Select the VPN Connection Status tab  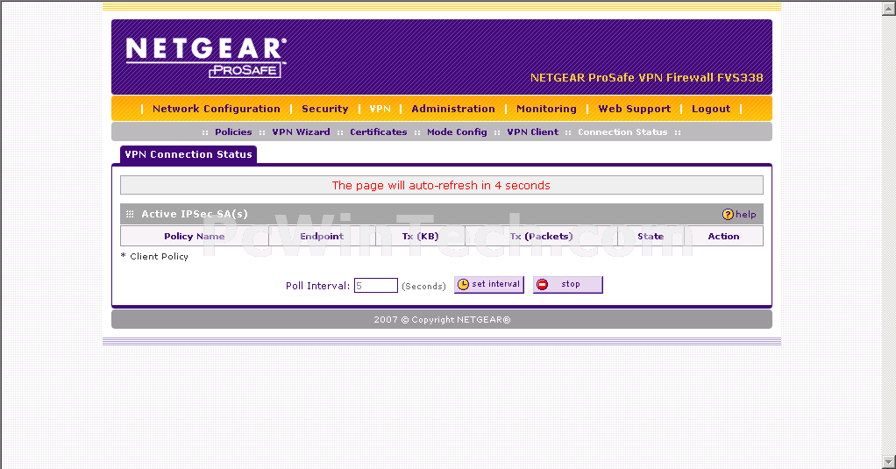coord(188,154)
